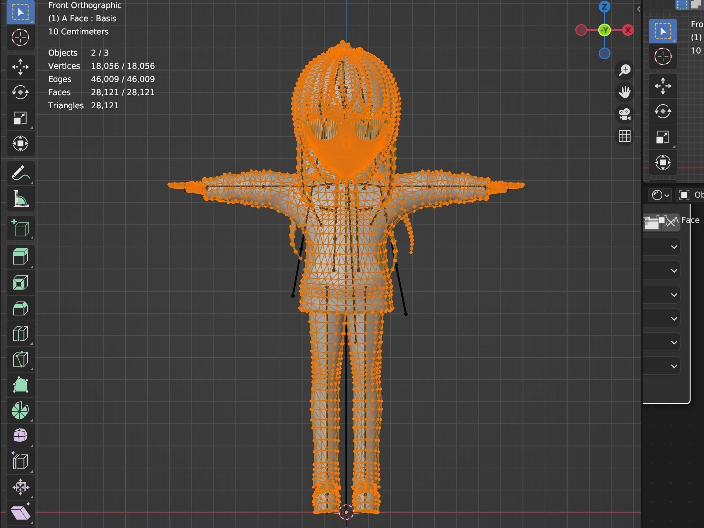Toggle camera view with the camera icon
The image size is (704, 528).
click(625, 115)
